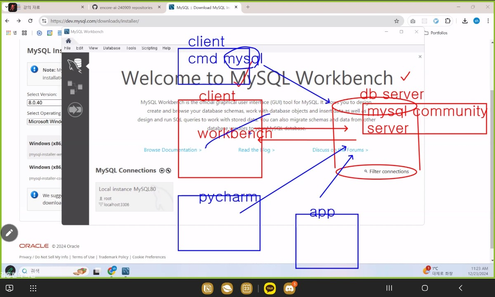The width and height of the screenshot is (495, 297).
Task: Open the apps grid bookmark icon
Action: [24, 33]
